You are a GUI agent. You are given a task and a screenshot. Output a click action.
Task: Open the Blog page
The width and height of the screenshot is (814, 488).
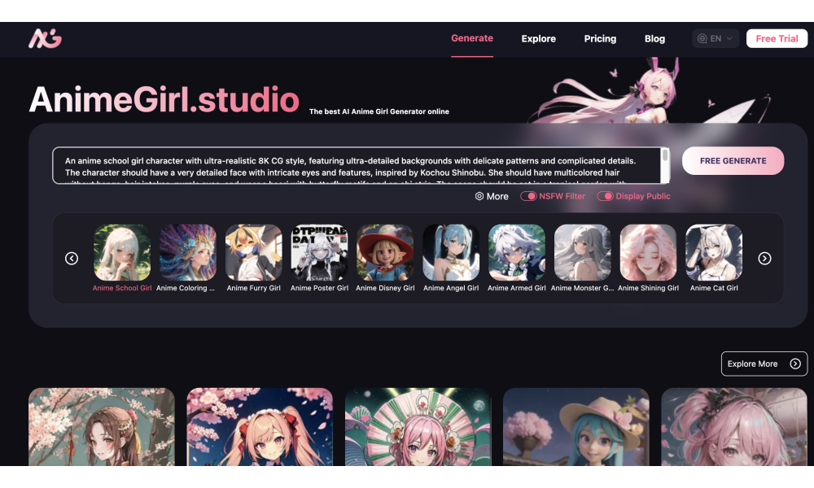tap(654, 39)
